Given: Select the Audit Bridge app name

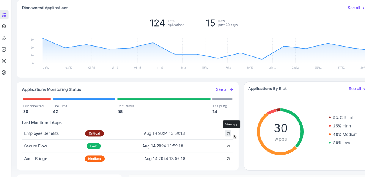Looking at the screenshot, I should (x=36, y=159).
